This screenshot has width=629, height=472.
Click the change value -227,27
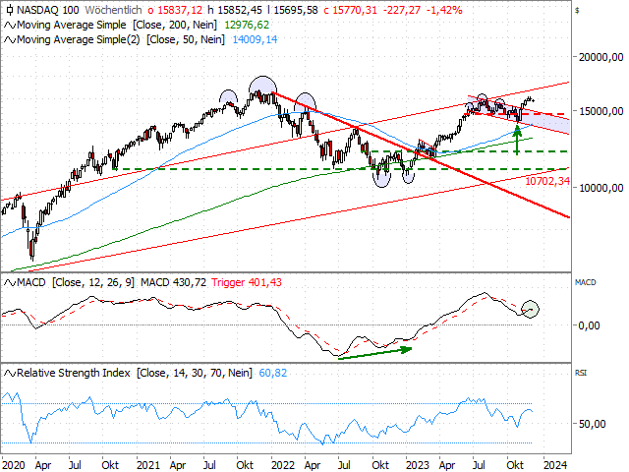click(x=401, y=10)
